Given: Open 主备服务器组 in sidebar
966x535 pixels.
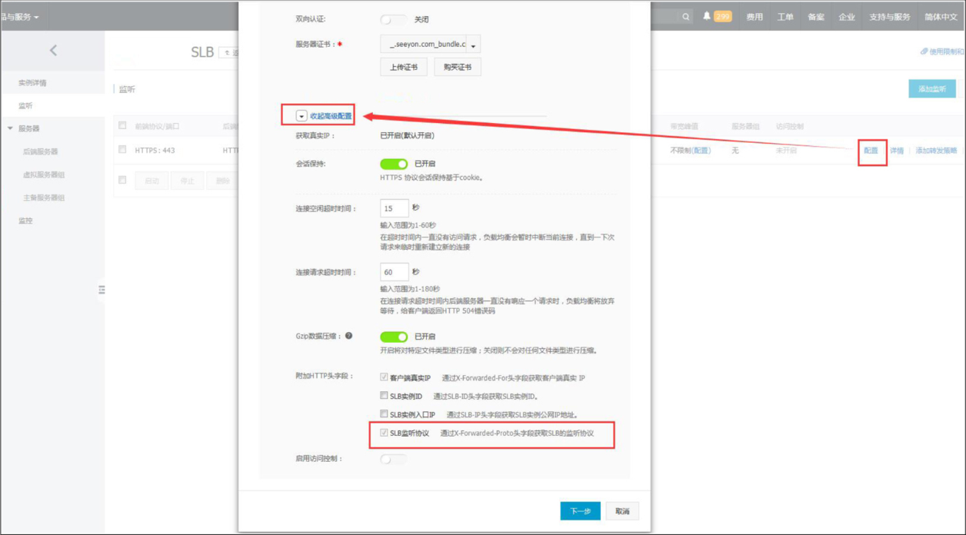Looking at the screenshot, I should pos(44,198).
